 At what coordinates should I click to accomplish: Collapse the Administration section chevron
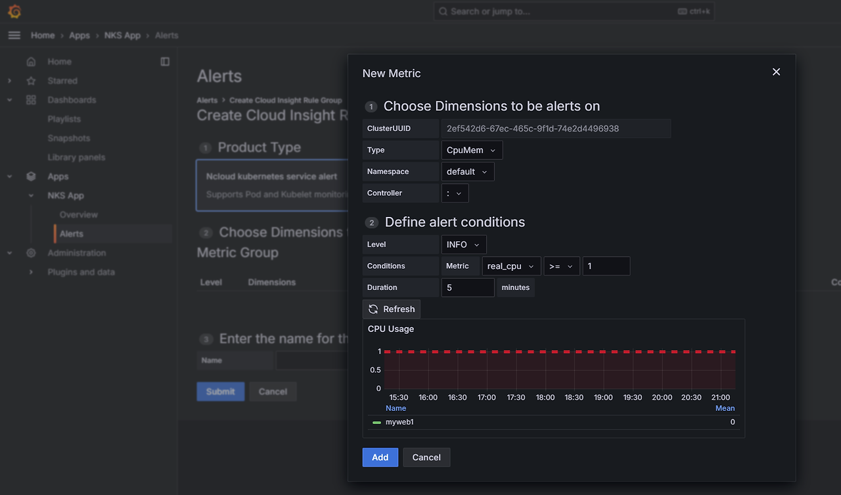(9, 253)
